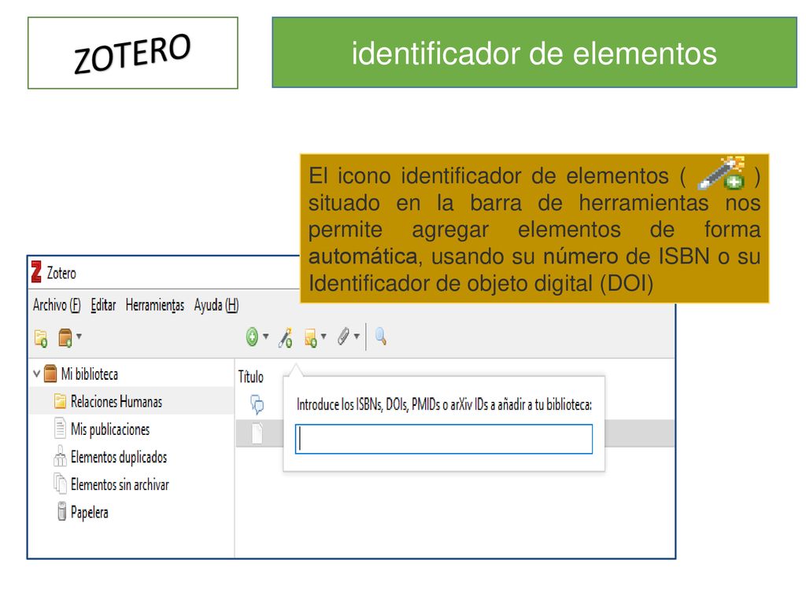Open the Archivo menu
This screenshot has height=604, width=806.
coord(57,305)
